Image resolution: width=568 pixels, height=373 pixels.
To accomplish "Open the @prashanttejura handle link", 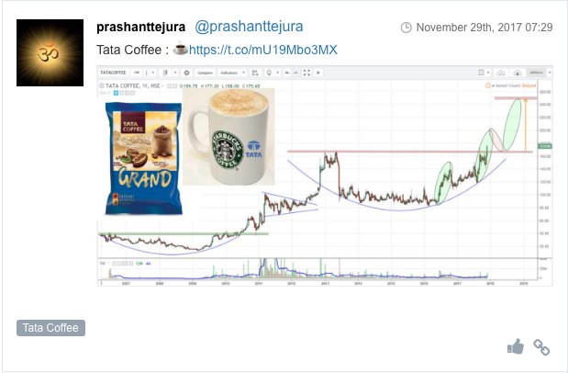I will point(249,27).
